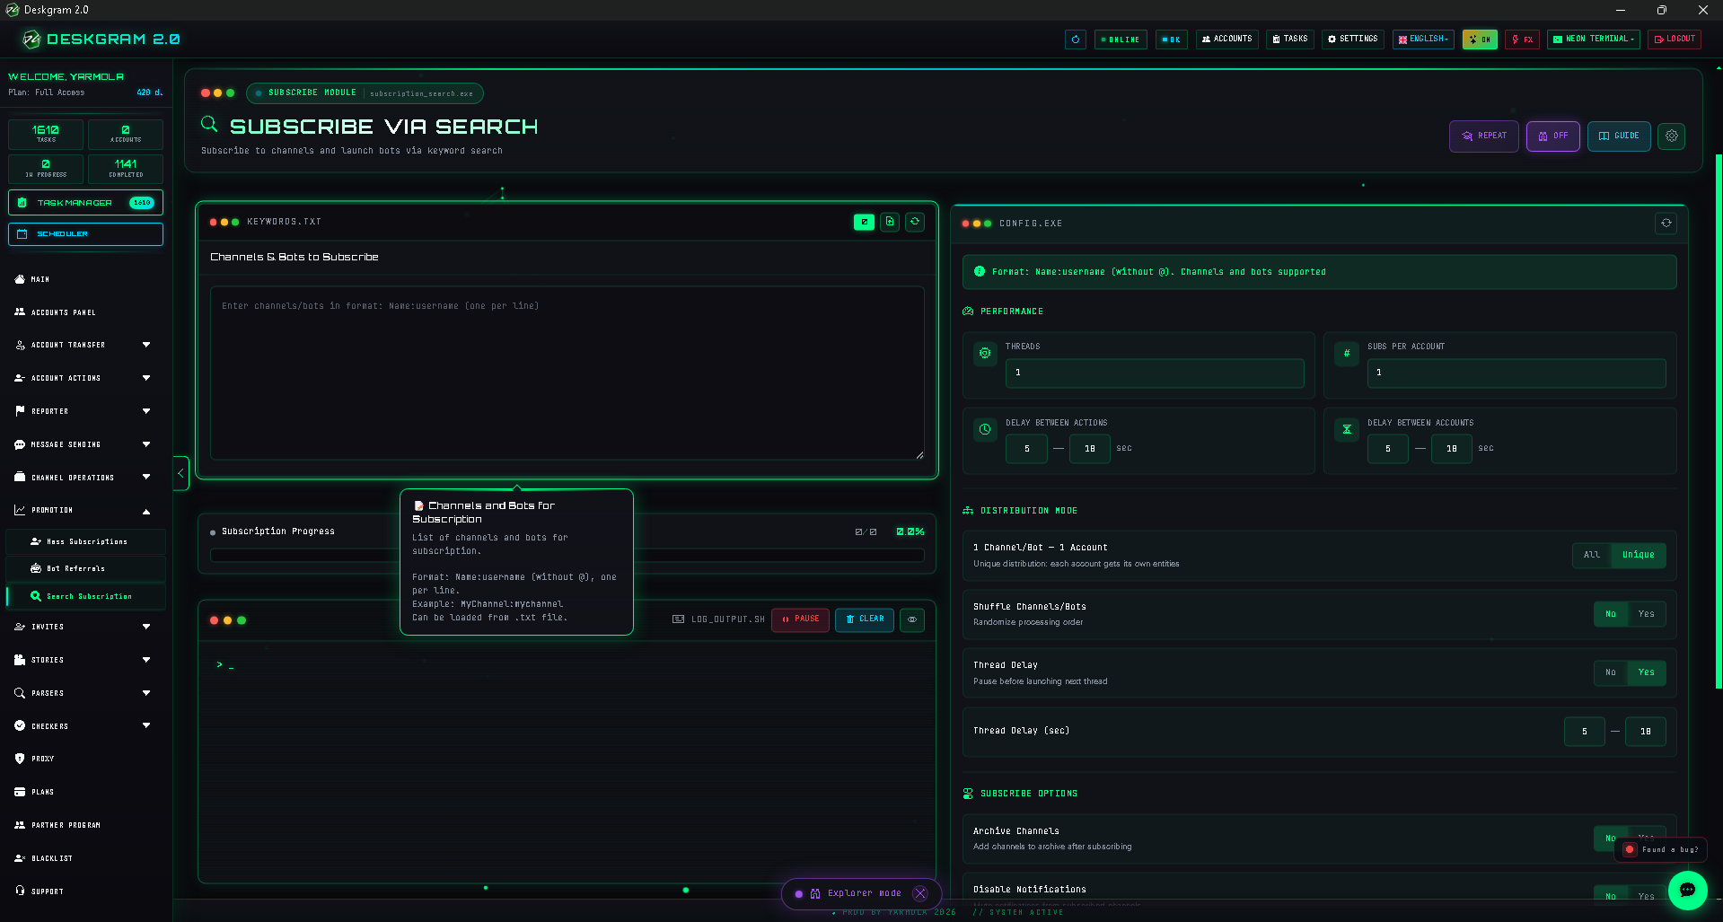Click the refresh icon in the top bar
The width and height of the screenshot is (1723, 922).
(1075, 40)
